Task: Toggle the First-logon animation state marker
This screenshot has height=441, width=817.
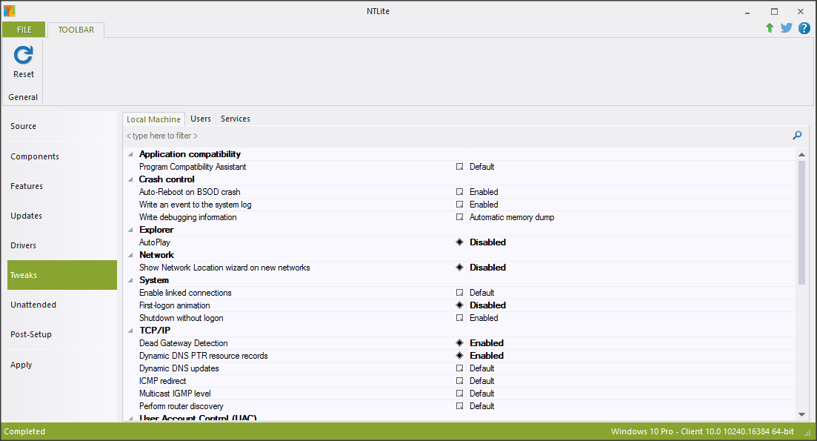Action: coord(459,305)
